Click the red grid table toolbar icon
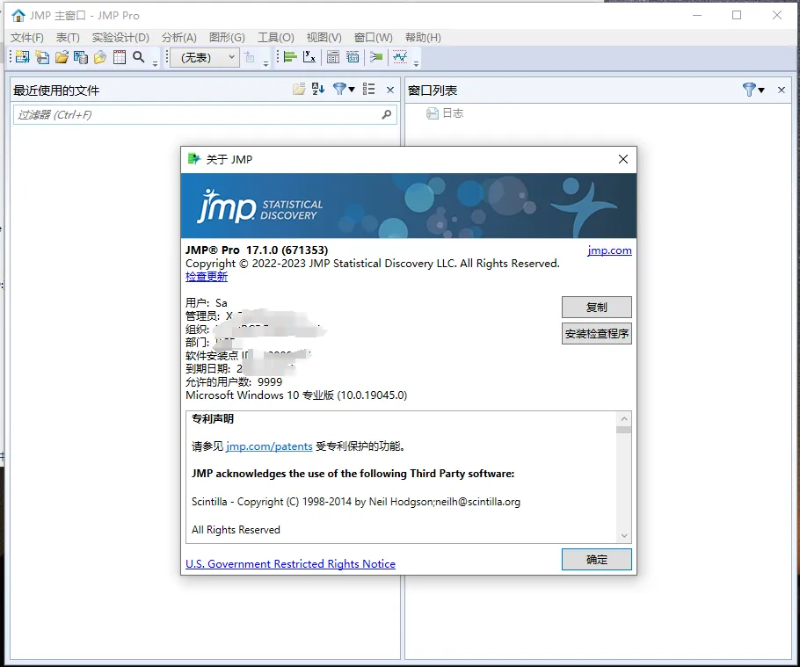800x667 pixels. 120,57
